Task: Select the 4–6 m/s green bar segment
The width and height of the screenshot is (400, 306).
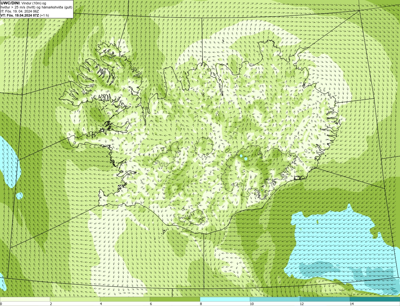Action: pyautogui.click(x=125, y=299)
